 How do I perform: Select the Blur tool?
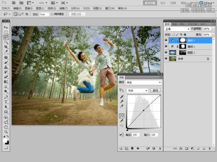[x=6, y=87]
